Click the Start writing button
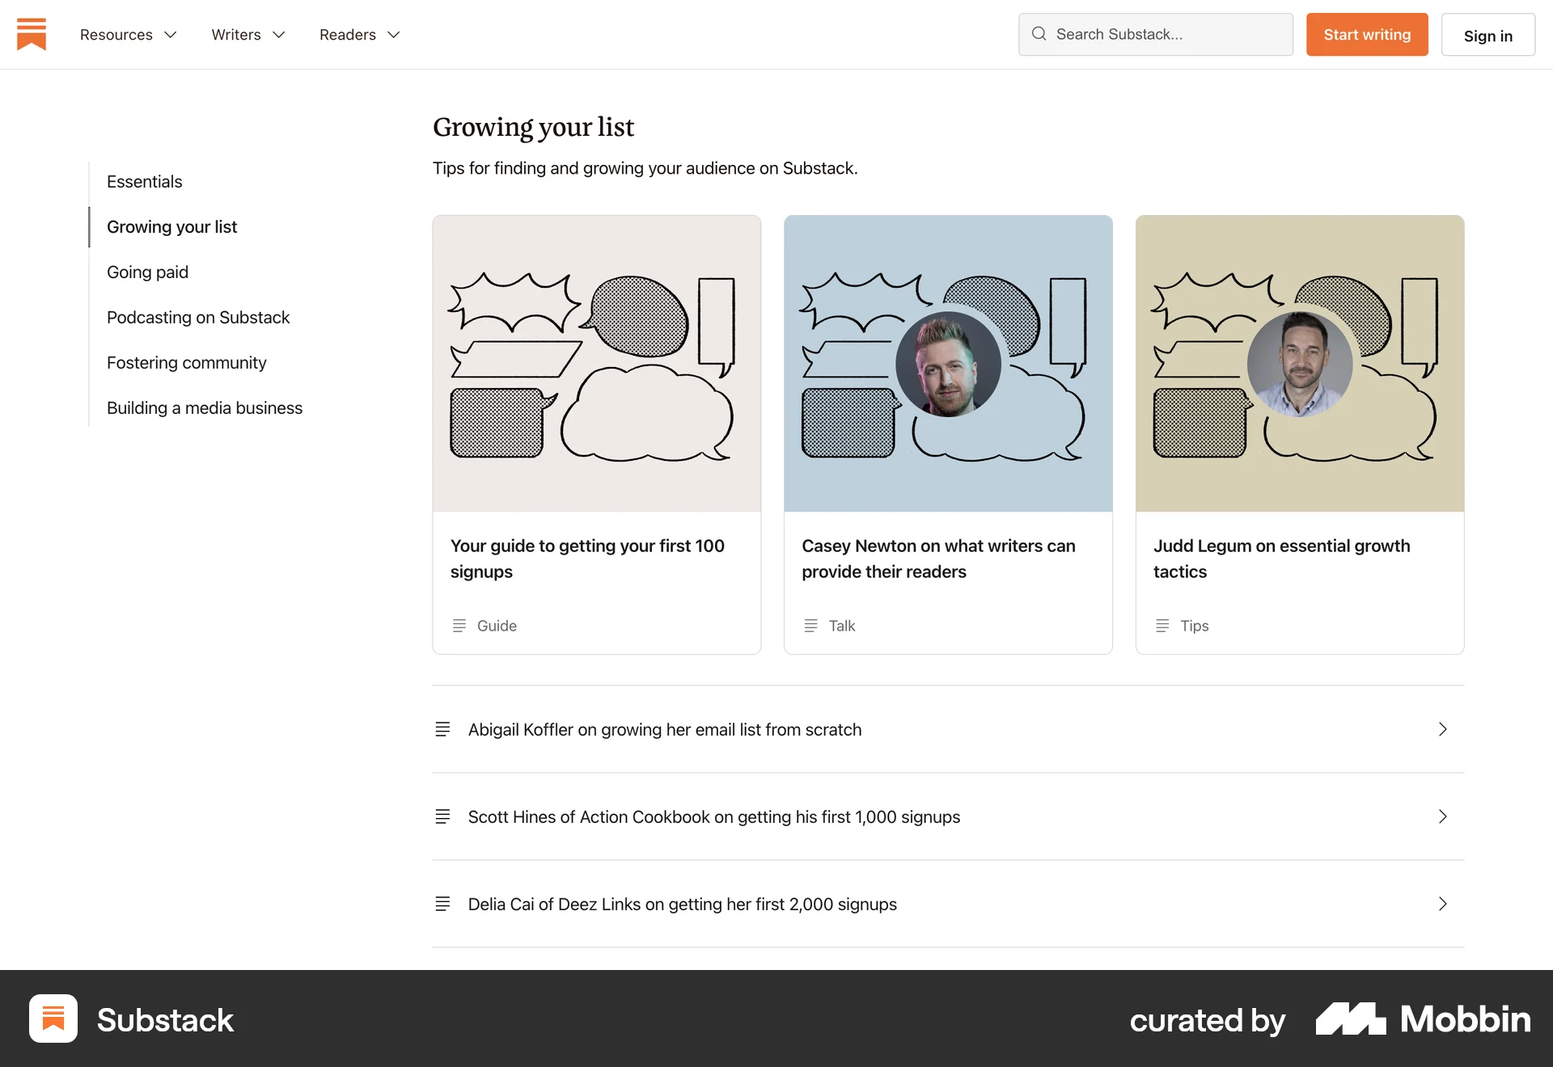 click(1366, 34)
